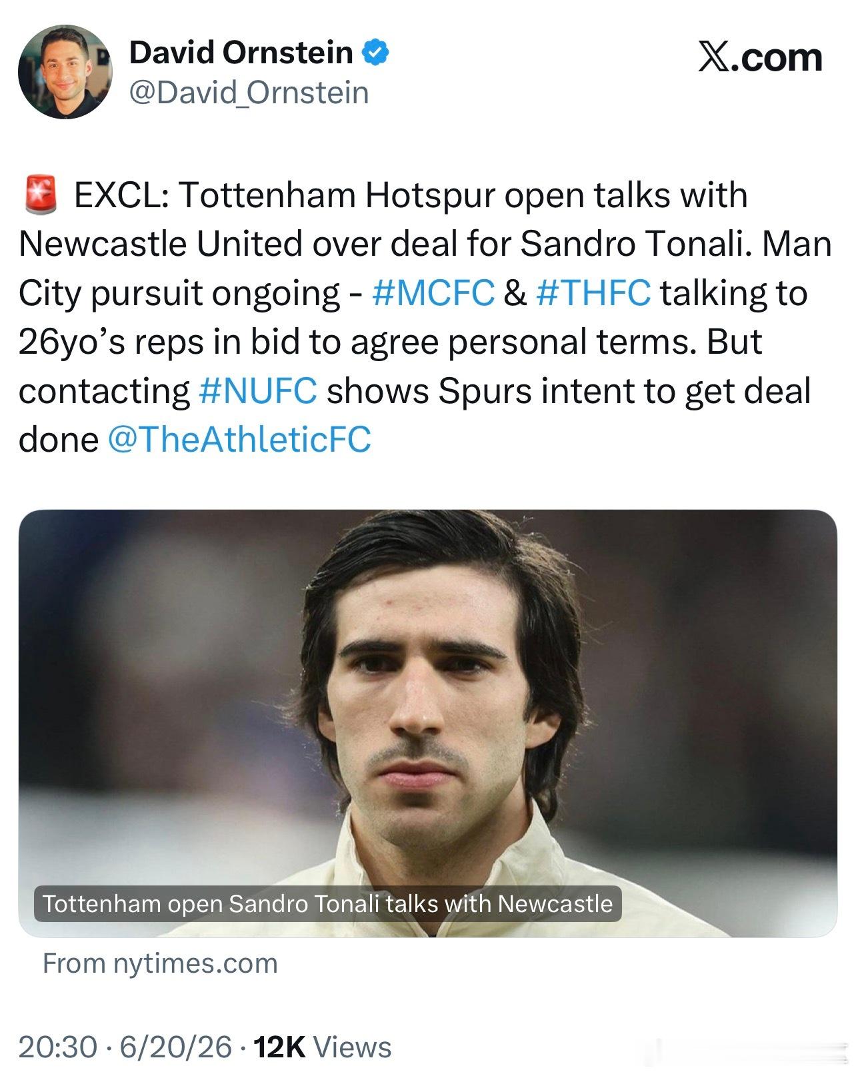Screen dimensions: 856x1074
Task: Click the 'Tottenham open Sandro Tonali talks' caption
Action: pyautogui.click(x=327, y=904)
